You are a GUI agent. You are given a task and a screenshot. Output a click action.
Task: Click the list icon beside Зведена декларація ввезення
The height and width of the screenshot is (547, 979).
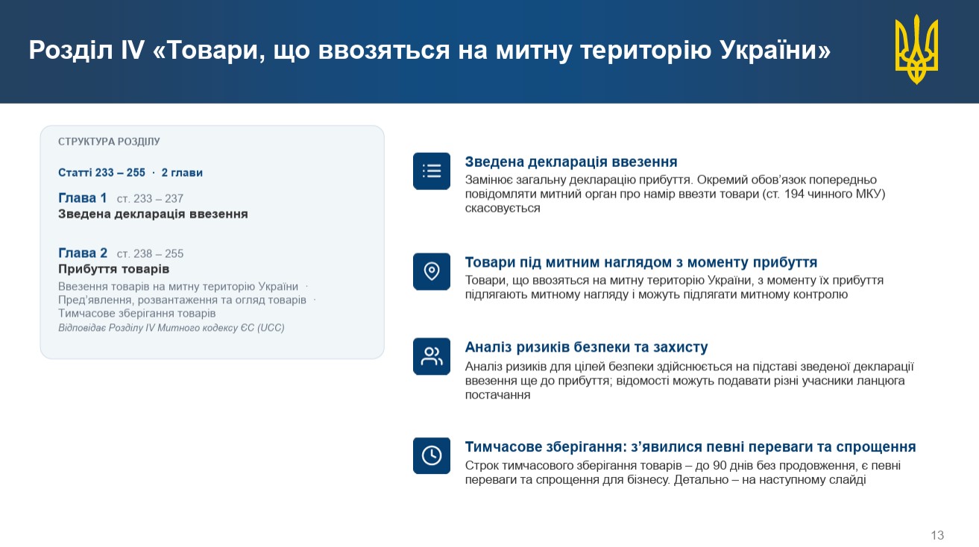point(432,171)
